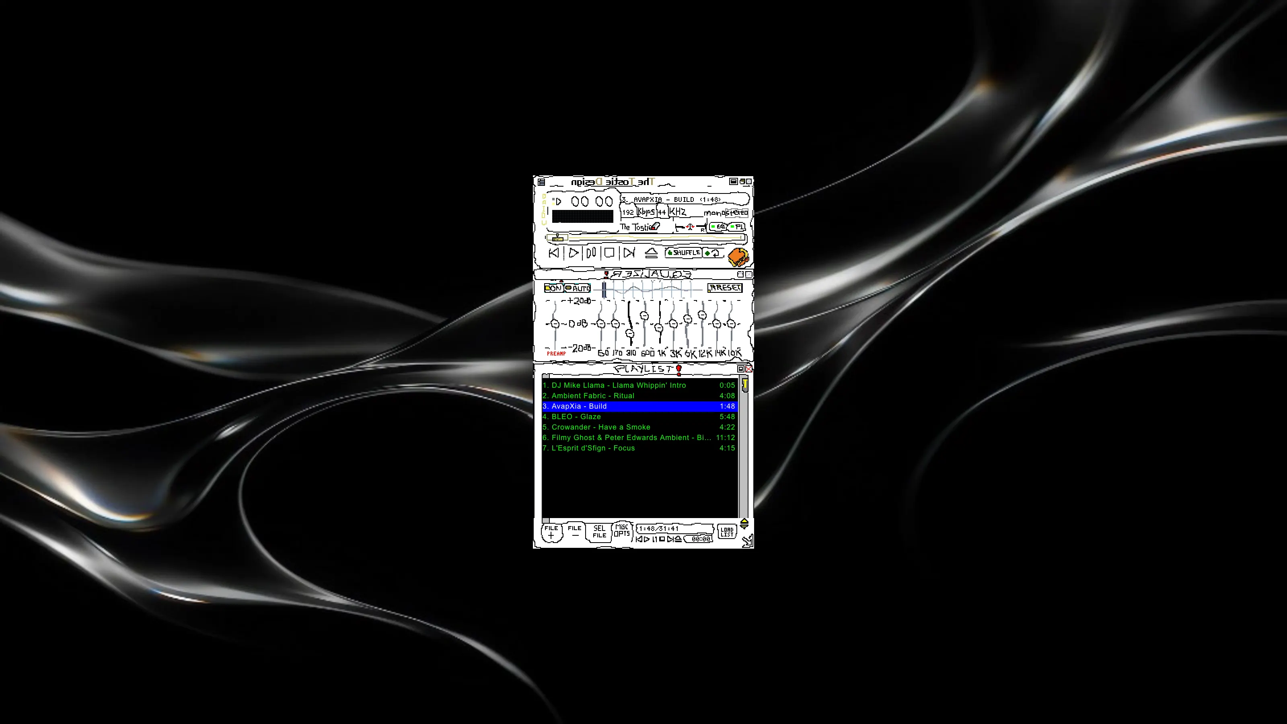Click the 60 Hz band slider knob

point(601,324)
